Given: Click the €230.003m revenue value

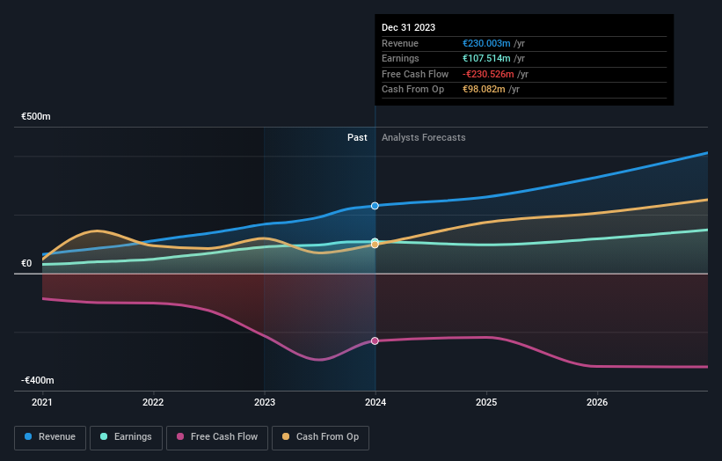Looking at the screenshot, I should tap(486, 43).
